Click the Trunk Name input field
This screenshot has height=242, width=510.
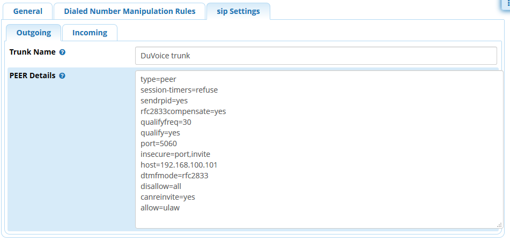tap(316, 56)
